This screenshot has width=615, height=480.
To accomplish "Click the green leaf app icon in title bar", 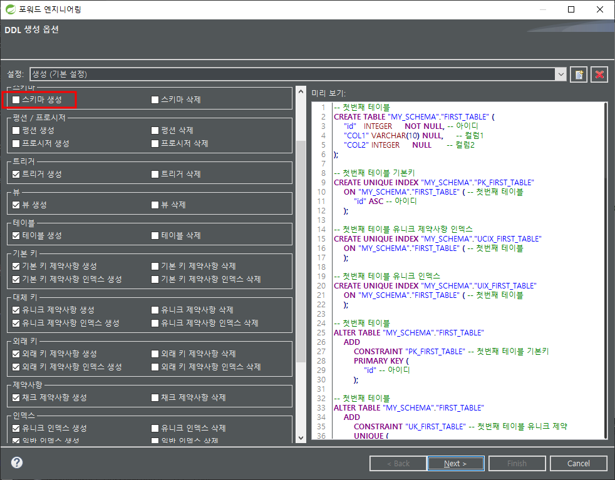I will click(x=10, y=9).
